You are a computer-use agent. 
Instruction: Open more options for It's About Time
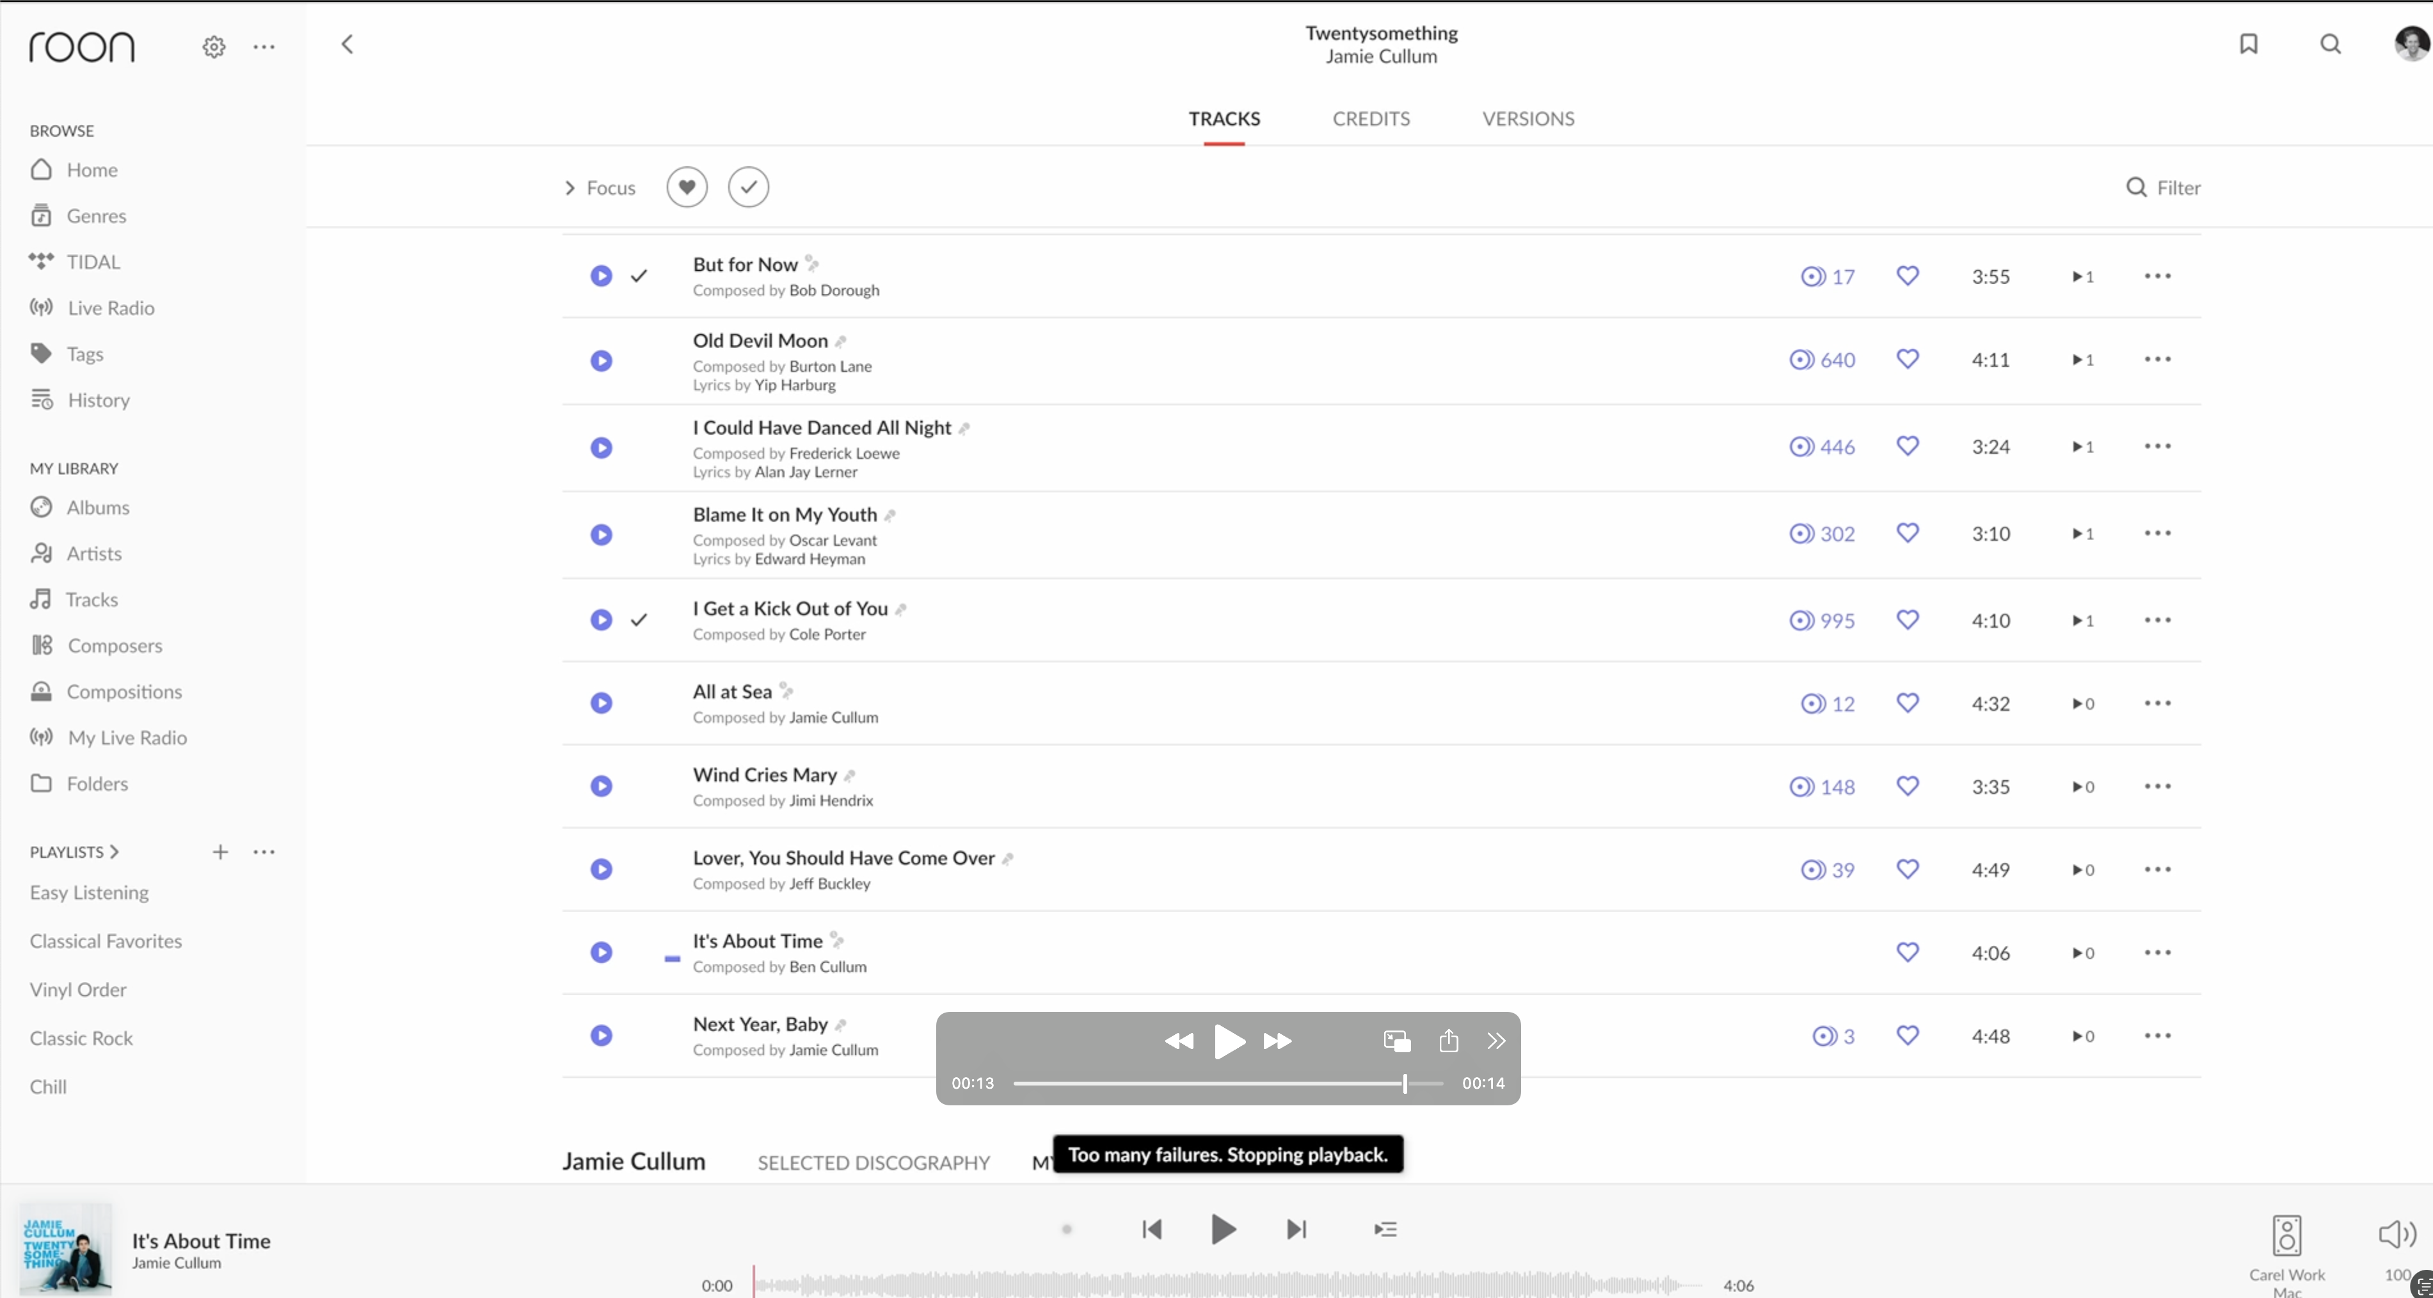tap(2157, 952)
